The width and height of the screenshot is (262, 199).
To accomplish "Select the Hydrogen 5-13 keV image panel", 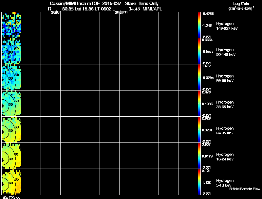I will pyautogui.click(x=11, y=182).
